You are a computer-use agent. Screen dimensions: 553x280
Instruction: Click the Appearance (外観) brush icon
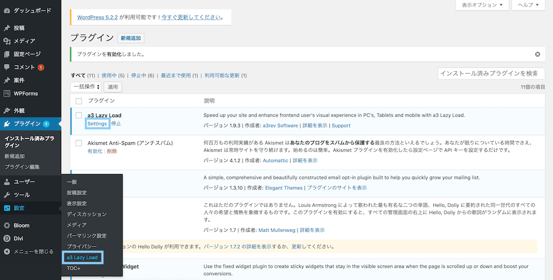pos(6,110)
